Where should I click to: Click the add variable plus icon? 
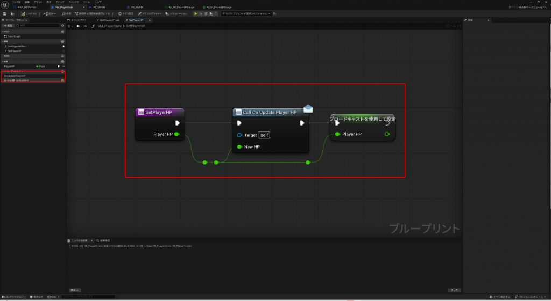click(62, 61)
